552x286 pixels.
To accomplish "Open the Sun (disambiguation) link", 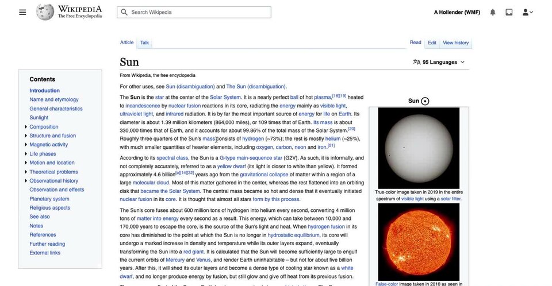I will [x=190, y=87].
